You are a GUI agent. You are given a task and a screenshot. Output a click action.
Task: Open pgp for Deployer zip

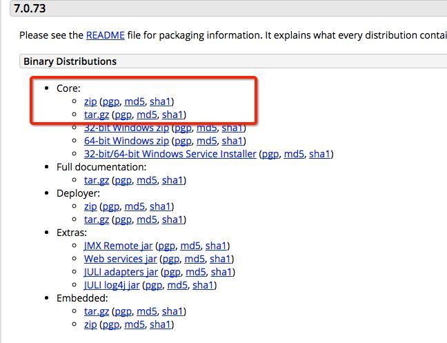111,206
